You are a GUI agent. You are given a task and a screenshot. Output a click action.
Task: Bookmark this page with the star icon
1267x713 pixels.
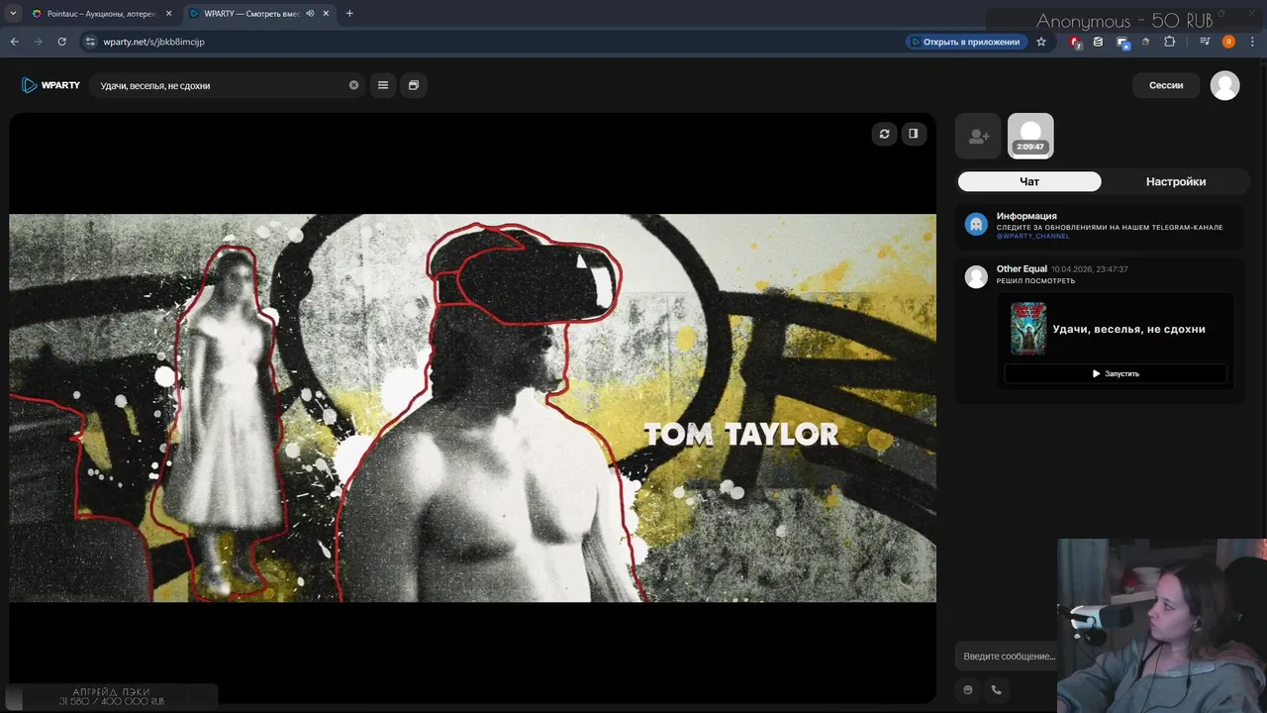coord(1041,42)
